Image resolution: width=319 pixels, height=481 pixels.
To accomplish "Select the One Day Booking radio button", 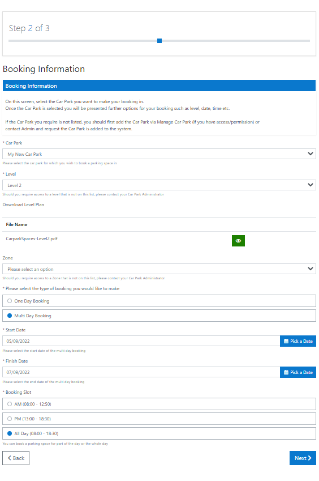I will pos(10,301).
